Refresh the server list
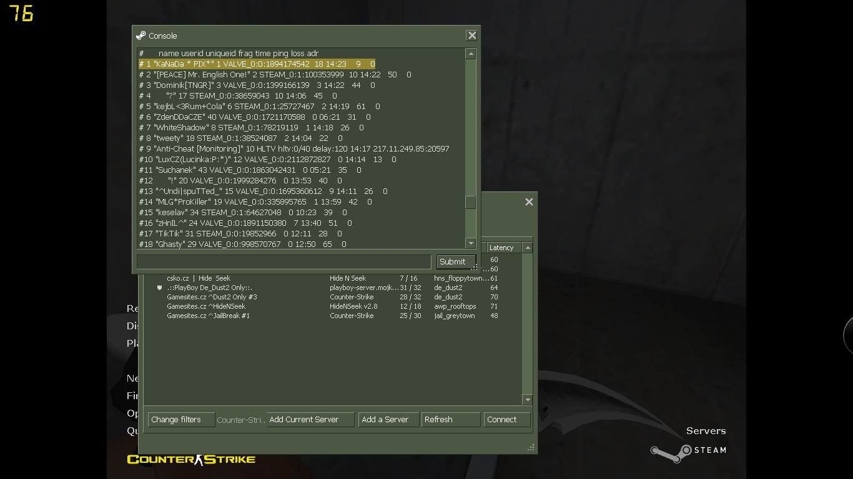The height and width of the screenshot is (479, 853). click(451, 420)
